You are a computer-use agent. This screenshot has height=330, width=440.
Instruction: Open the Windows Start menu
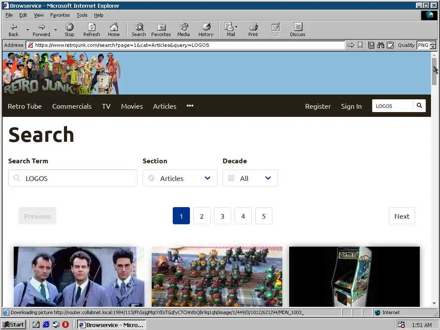13,325
